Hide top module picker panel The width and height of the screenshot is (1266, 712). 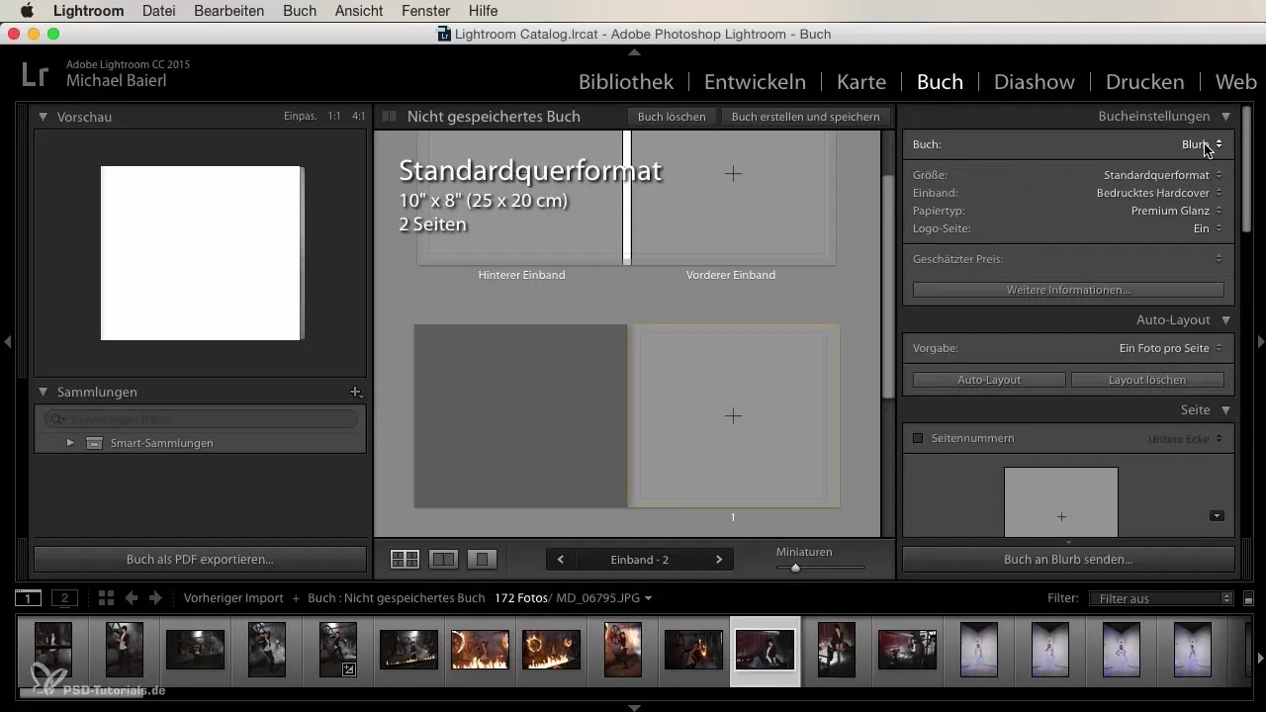tap(634, 51)
